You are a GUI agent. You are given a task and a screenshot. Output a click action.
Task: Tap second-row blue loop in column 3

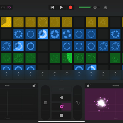pos(18,34)
